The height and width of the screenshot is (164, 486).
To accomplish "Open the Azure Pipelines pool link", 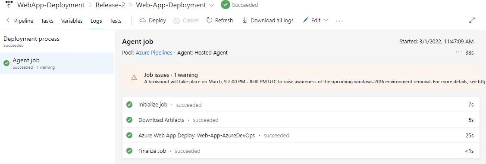I will (x=154, y=53).
